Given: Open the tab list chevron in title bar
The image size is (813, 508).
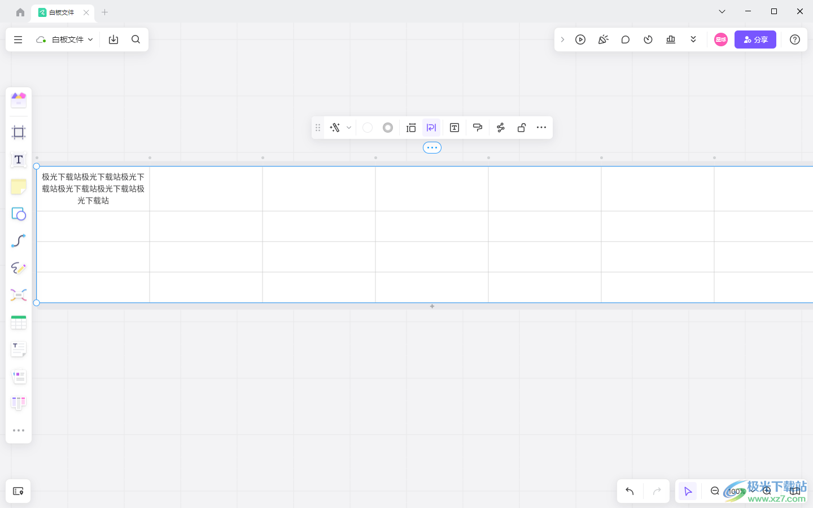Looking at the screenshot, I should [x=722, y=11].
